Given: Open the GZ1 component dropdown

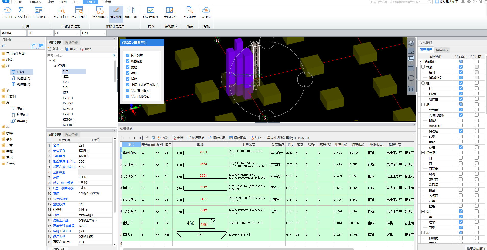Looking at the screenshot, I should [105, 33].
